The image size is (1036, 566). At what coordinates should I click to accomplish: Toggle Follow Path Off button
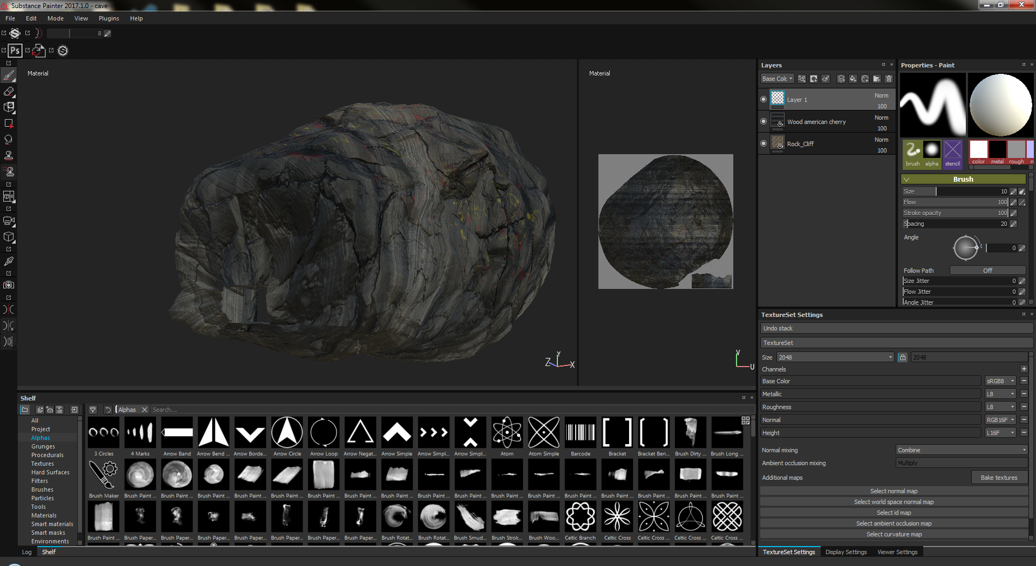[987, 271]
